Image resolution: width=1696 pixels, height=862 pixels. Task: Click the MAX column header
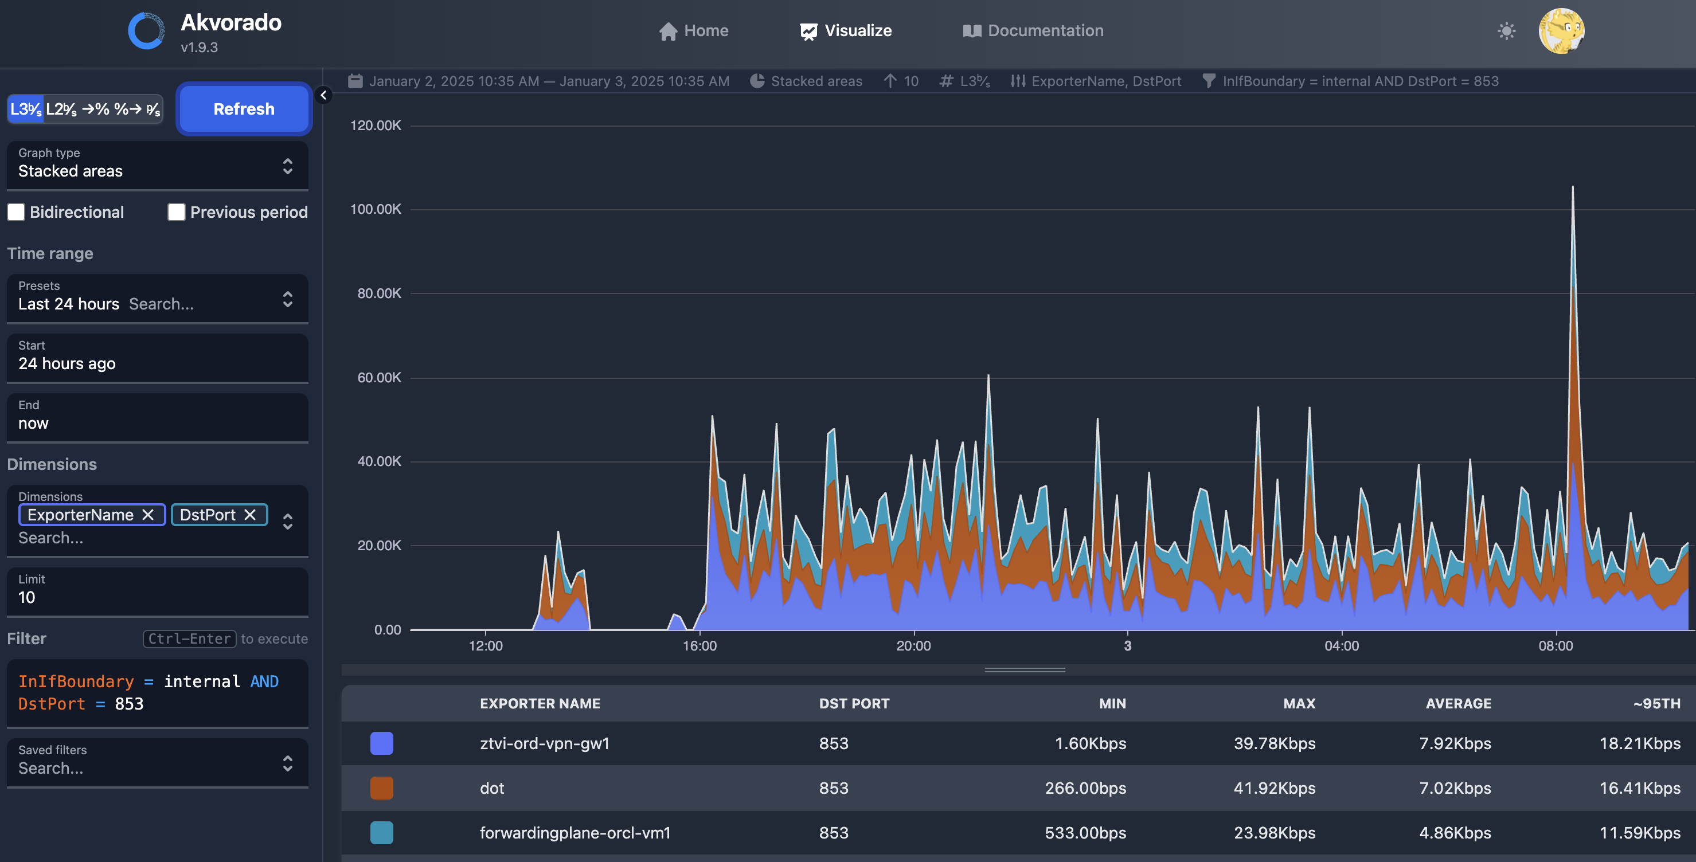click(1299, 703)
